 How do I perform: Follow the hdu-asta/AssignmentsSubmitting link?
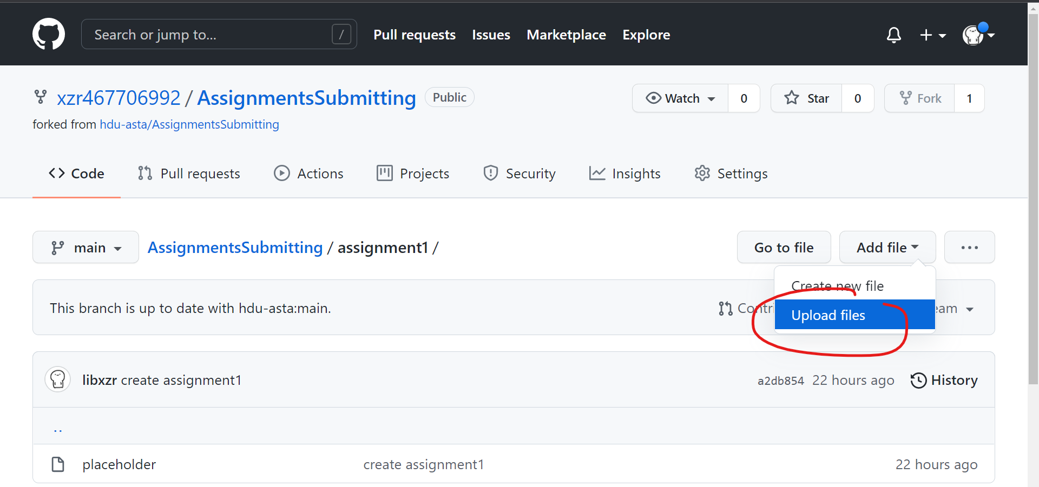coord(189,124)
